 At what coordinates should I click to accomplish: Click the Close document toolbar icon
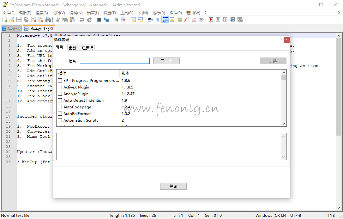click(x=33, y=20)
